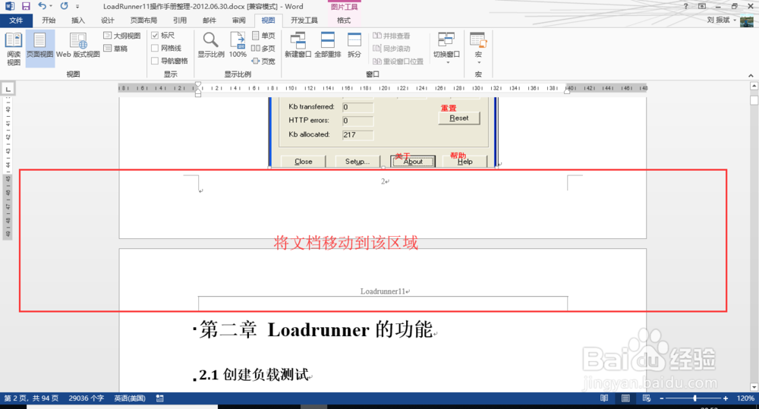This screenshot has width=759, height=409.
Task: Switch to the Insert (插入) tab
Action: click(x=78, y=20)
